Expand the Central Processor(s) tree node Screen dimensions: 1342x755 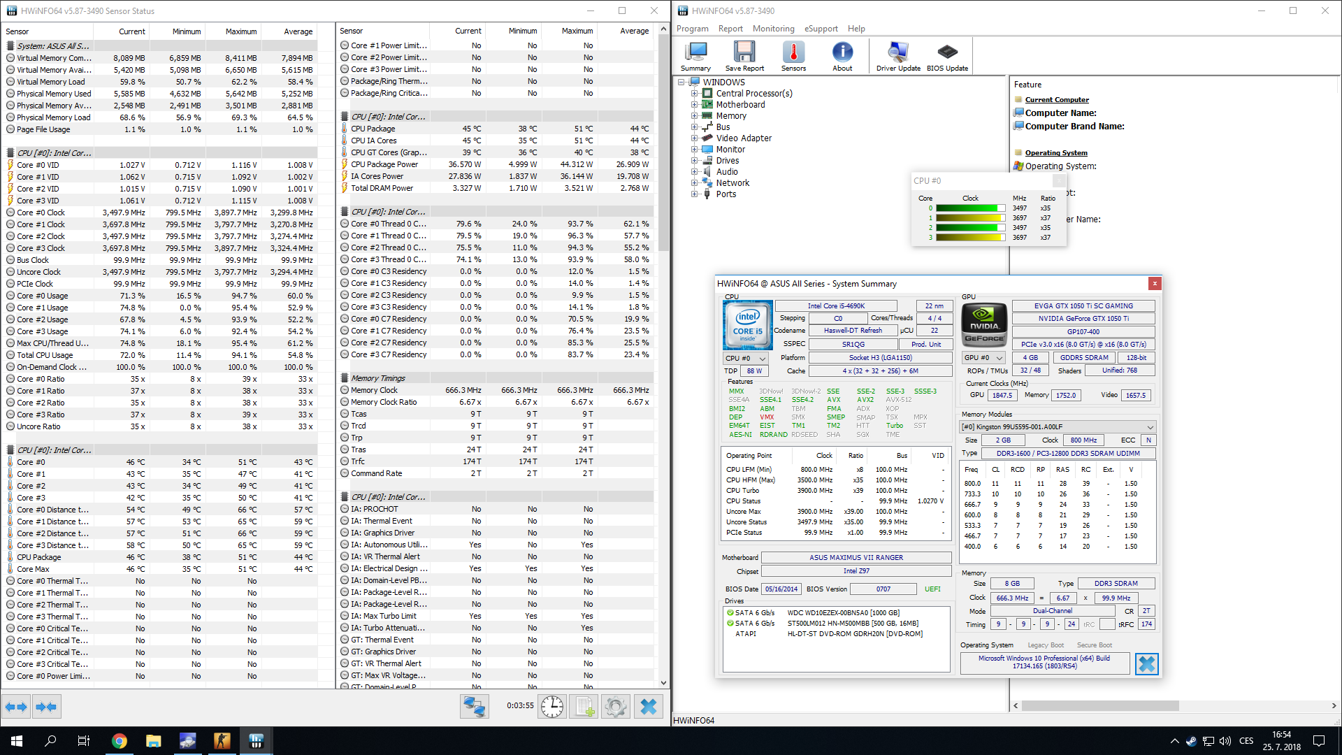tap(695, 94)
